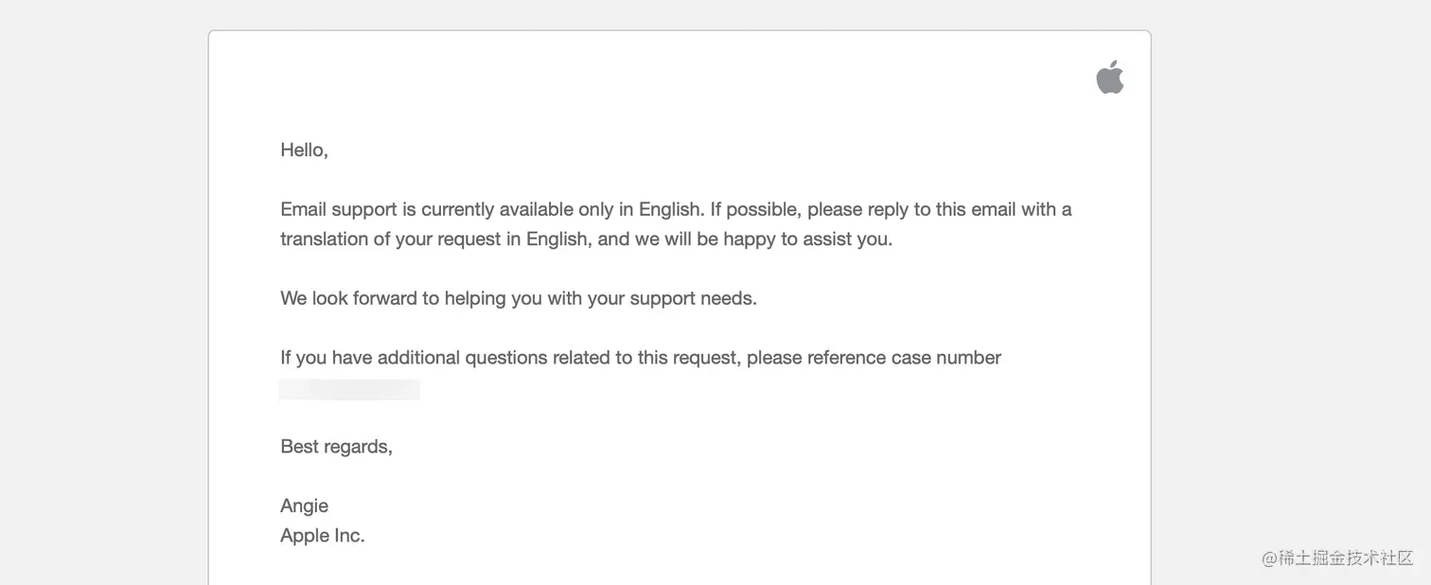Click the sender name "Angie"
Image resolution: width=1431 pixels, height=585 pixels.
tap(304, 506)
